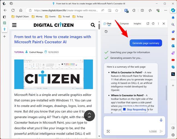Screen dimensions: 177x139
Task: Open Digital Citizen bookmarks folder
Action: click(x=20, y=17)
